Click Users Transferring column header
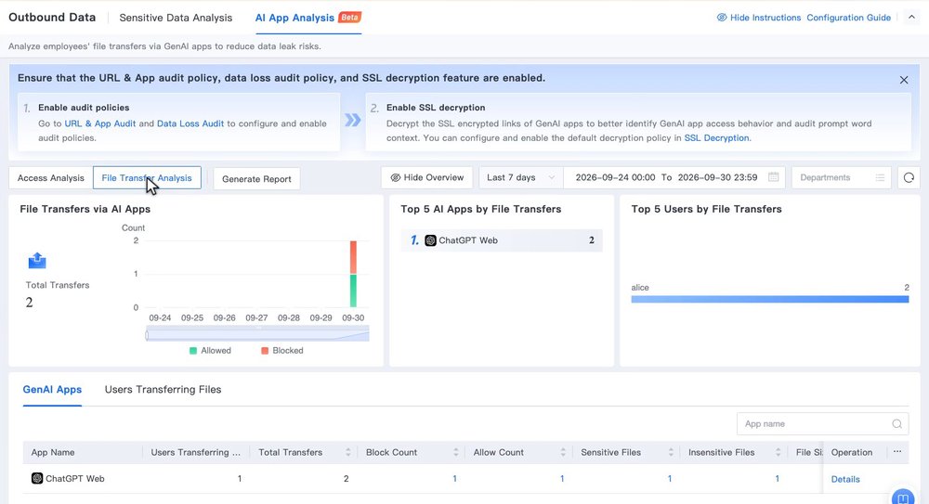Image resolution: width=929 pixels, height=504 pixels. pos(195,452)
